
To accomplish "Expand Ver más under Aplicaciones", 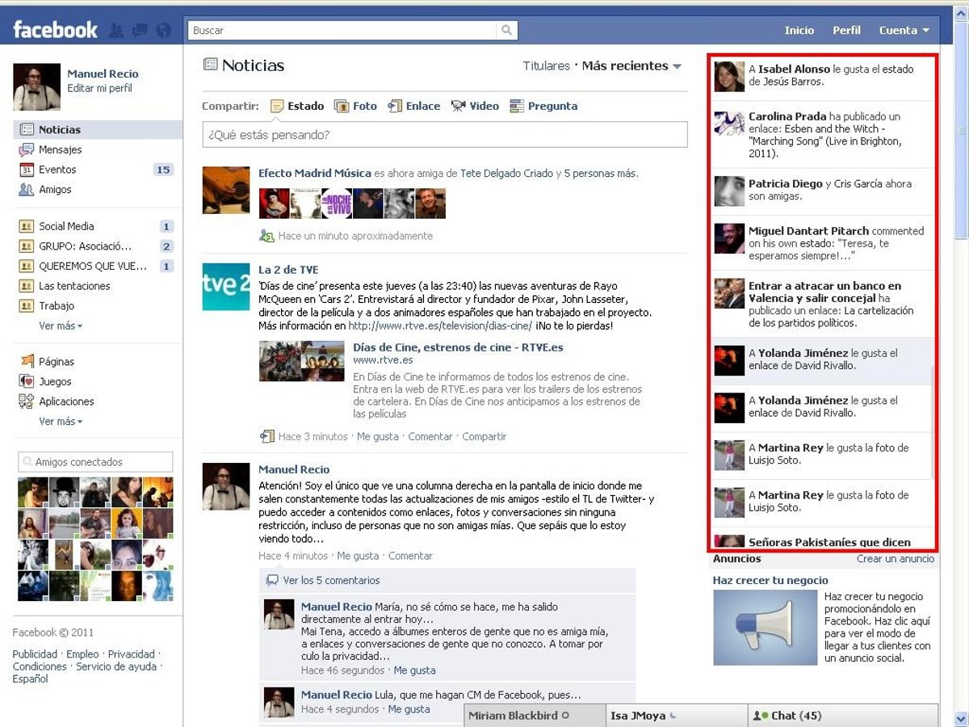I will pyautogui.click(x=61, y=422).
